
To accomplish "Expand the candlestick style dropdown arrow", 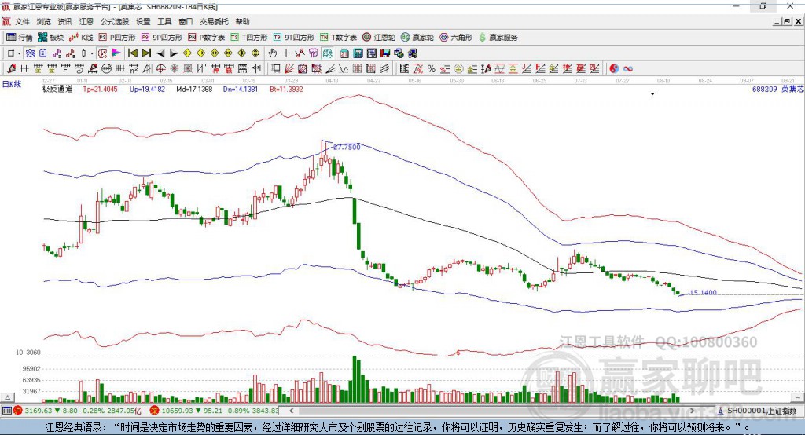I will point(92,53).
